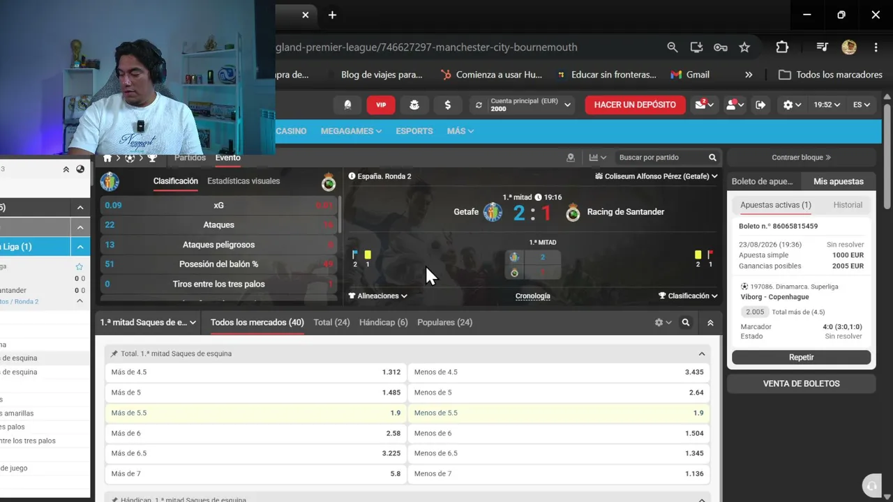Viewport: 893px width, 502px height.
Task: Switch to the Hándicap (6) tab
Action: tap(383, 323)
